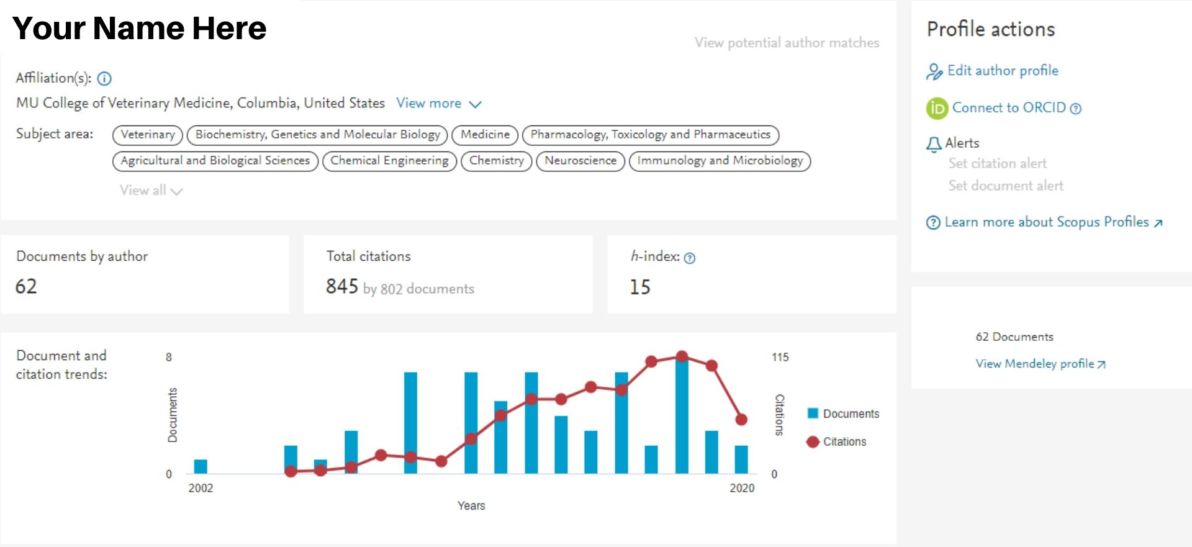Click Set document alert
Image resolution: width=1192 pixels, height=547 pixels.
pos(1005,186)
